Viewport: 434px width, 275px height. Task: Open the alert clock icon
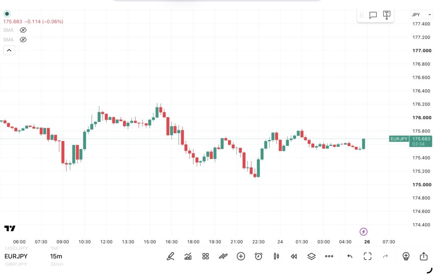point(259,256)
